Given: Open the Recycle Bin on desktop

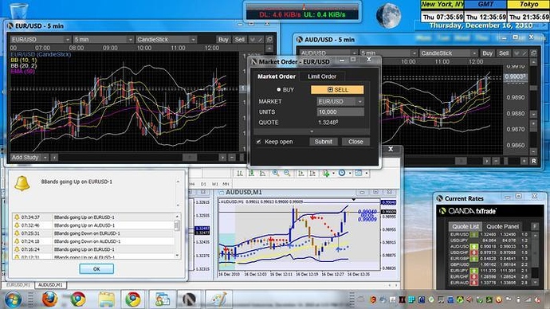Looking at the screenshot, I should (x=19, y=11).
